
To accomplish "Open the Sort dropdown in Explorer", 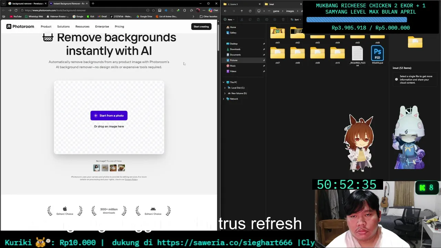I will (296, 20).
